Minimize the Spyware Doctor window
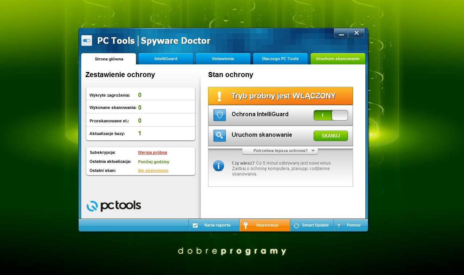464x275 pixels. pos(341,33)
